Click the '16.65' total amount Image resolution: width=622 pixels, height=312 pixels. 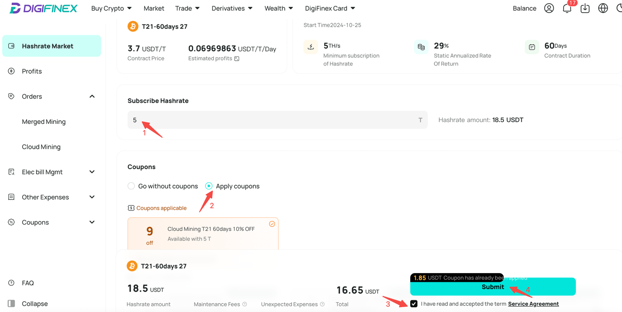[x=350, y=290]
